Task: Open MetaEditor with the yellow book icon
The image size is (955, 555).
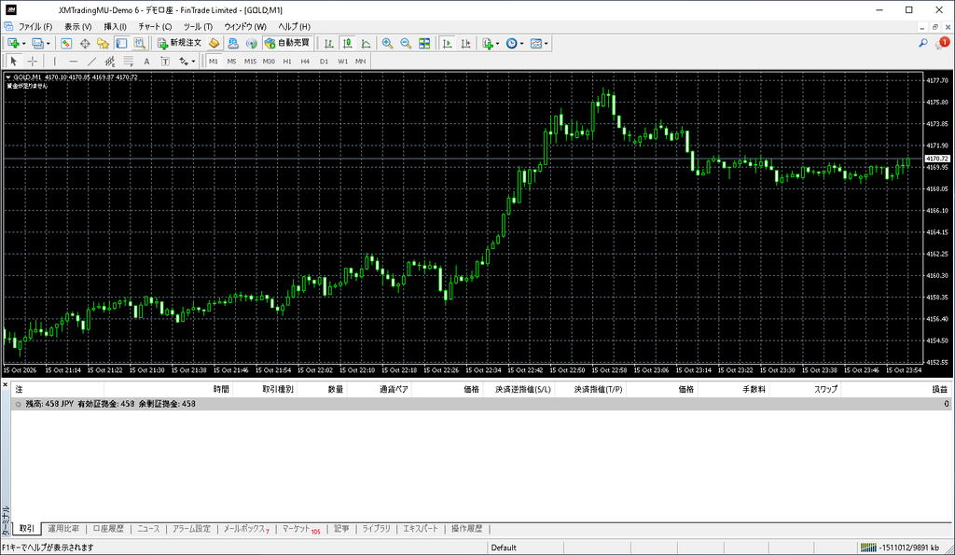Action: (x=214, y=43)
